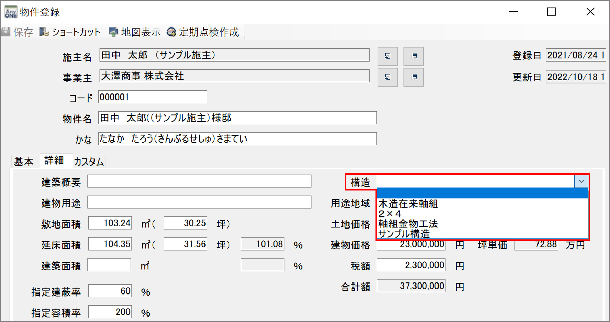
Task: Focus the コード field showing 000001
Action: point(153,97)
